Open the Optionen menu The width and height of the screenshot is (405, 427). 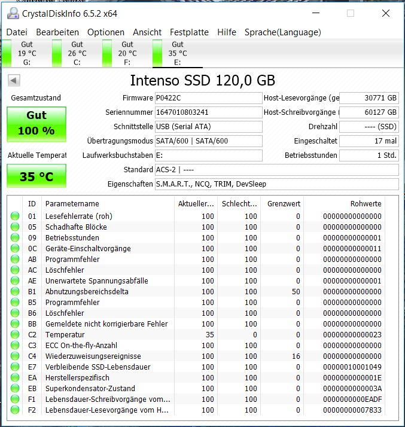[106, 32]
